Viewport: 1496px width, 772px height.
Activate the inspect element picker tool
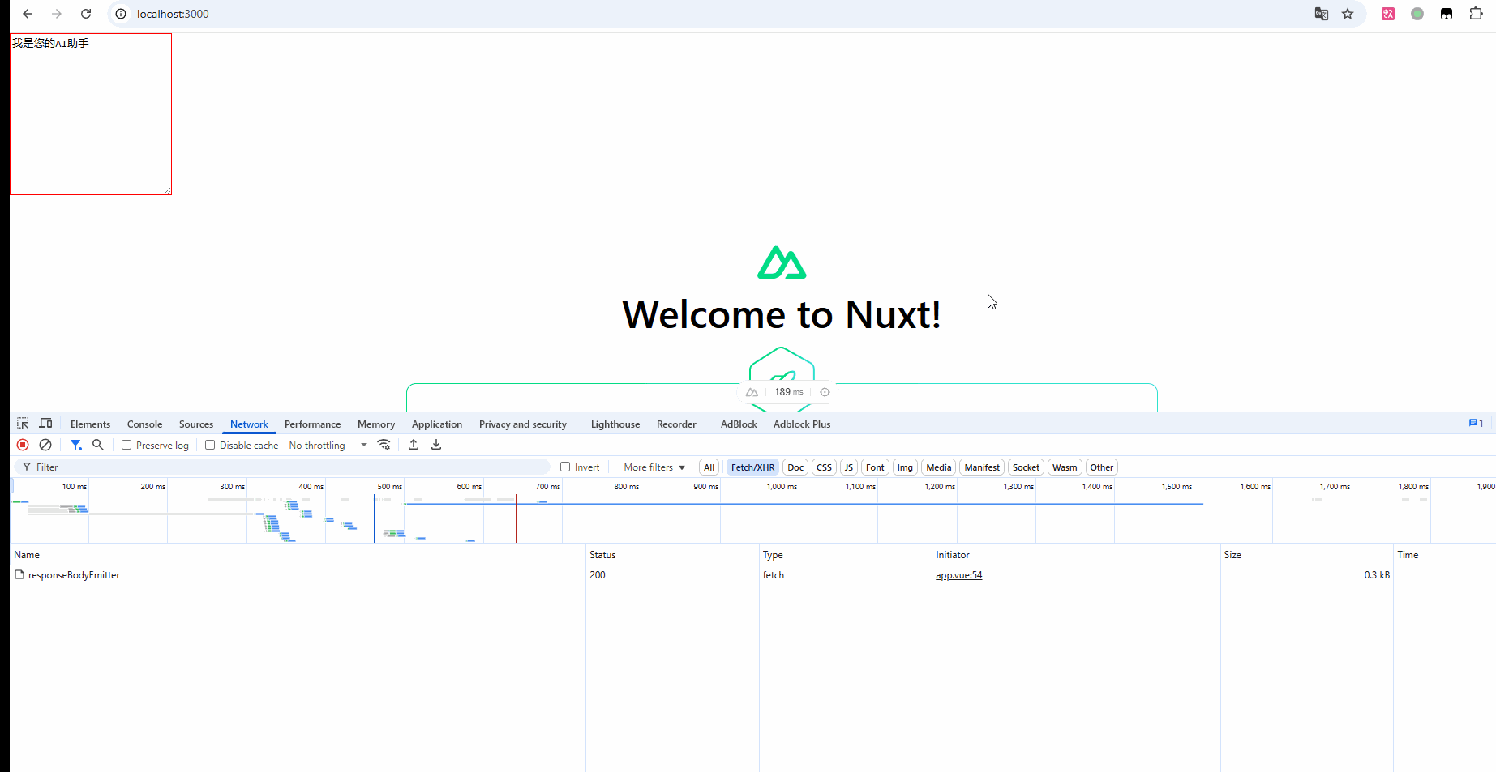pyautogui.click(x=23, y=424)
